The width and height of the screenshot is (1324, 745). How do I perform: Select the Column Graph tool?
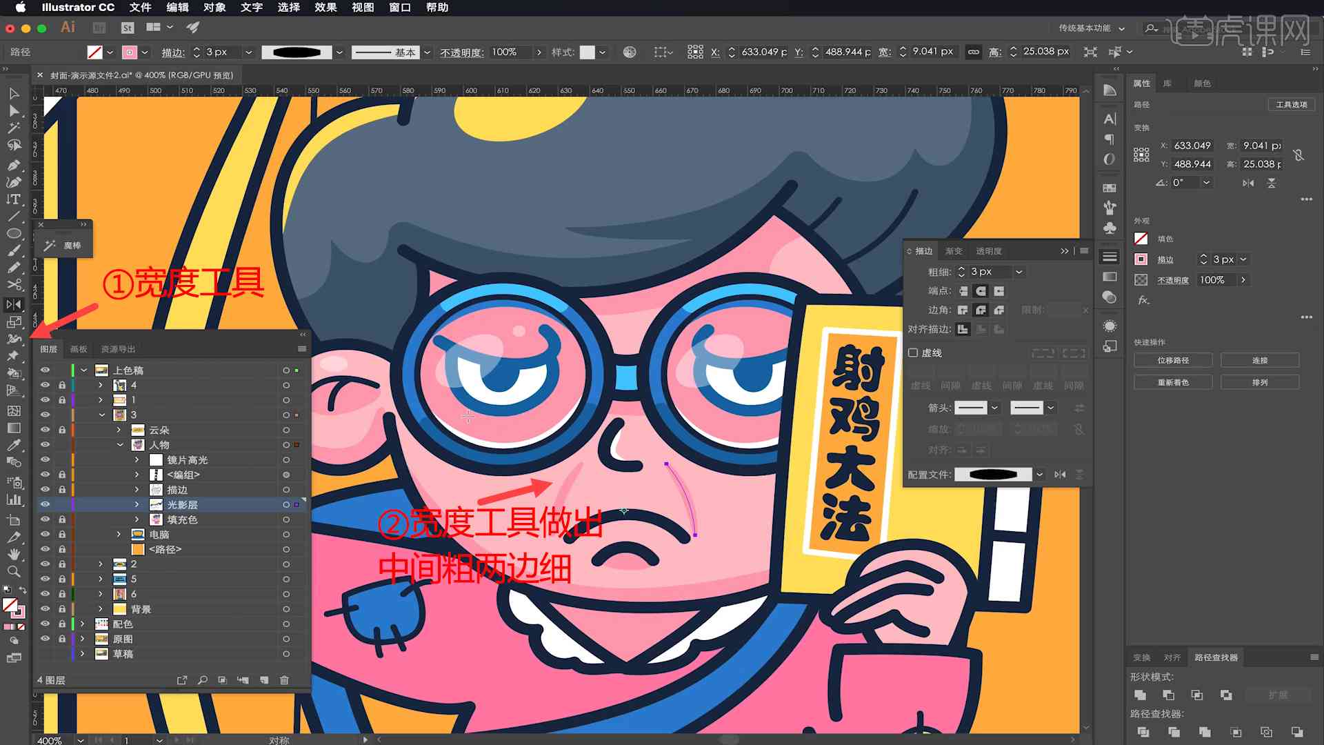pyautogui.click(x=13, y=499)
